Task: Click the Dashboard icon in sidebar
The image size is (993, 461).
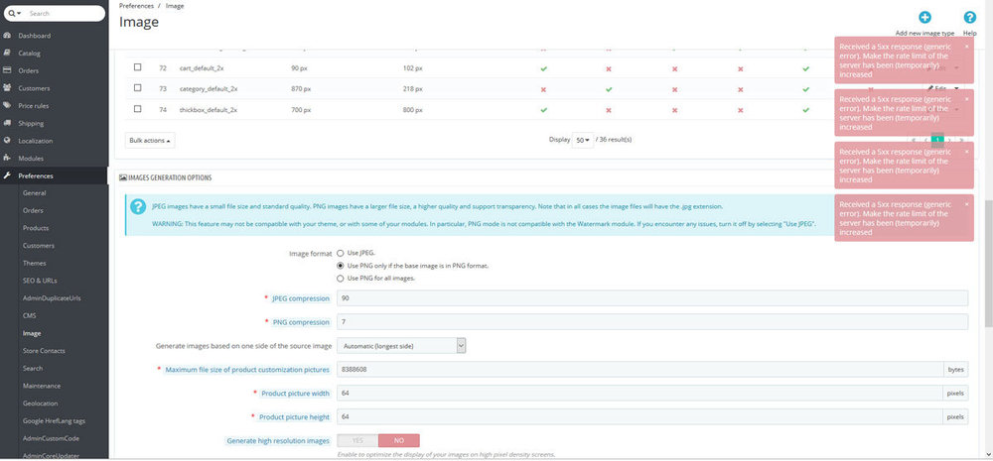Action: [x=8, y=36]
